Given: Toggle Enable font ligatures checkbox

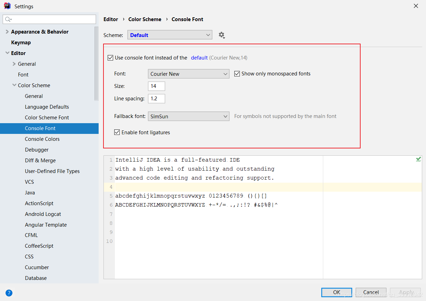Looking at the screenshot, I should (x=117, y=132).
